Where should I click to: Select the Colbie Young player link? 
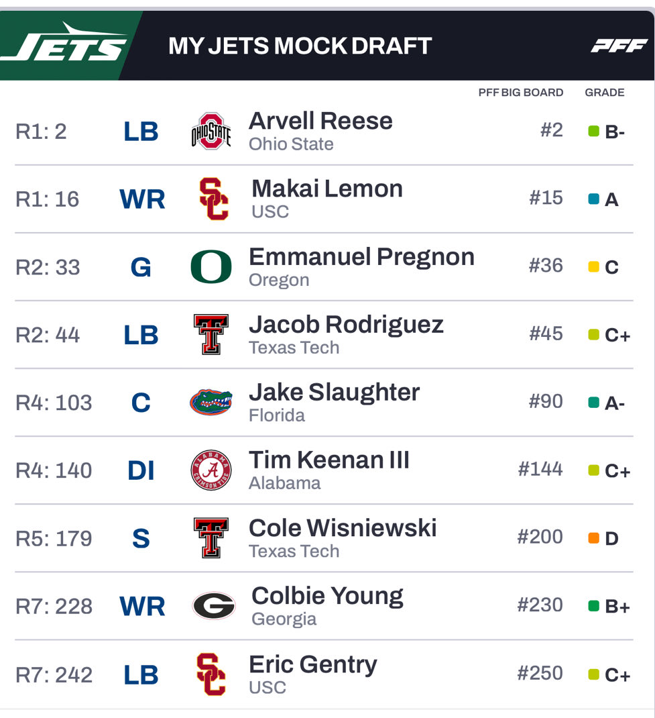click(x=327, y=595)
